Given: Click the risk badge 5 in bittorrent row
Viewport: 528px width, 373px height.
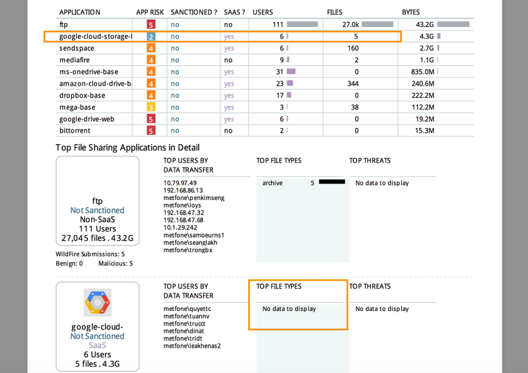Looking at the screenshot, I should (x=151, y=131).
